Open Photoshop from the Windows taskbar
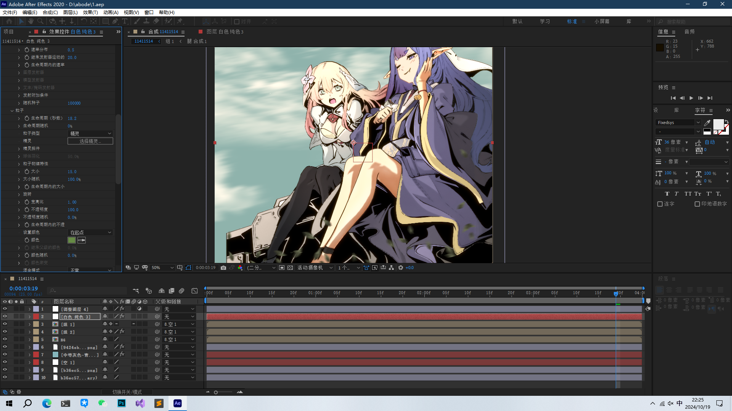 coord(122,403)
